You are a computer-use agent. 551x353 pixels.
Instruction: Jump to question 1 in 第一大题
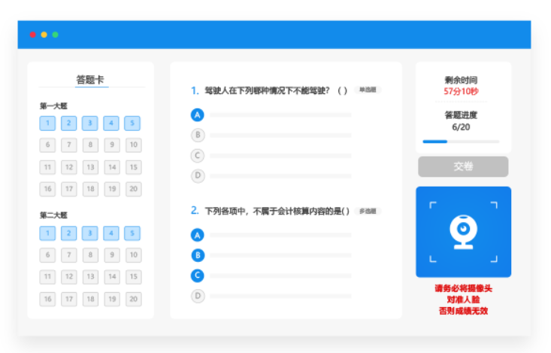coord(47,123)
